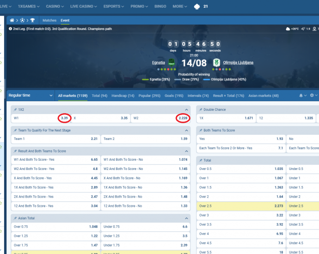Pin the Total market
Viewport: 319px width, 254px height.
tap(201, 160)
